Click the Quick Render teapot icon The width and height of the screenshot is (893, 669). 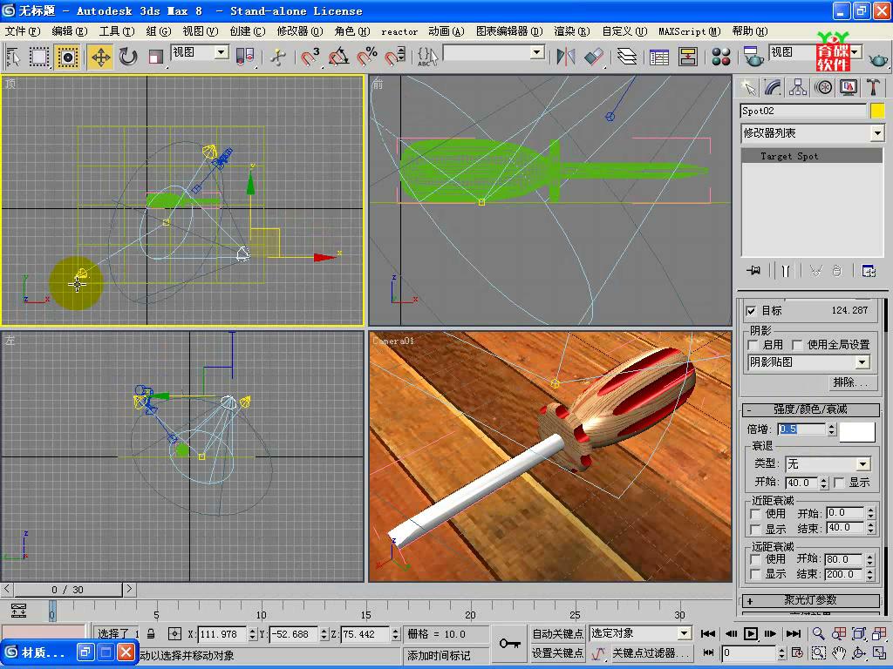click(x=877, y=58)
